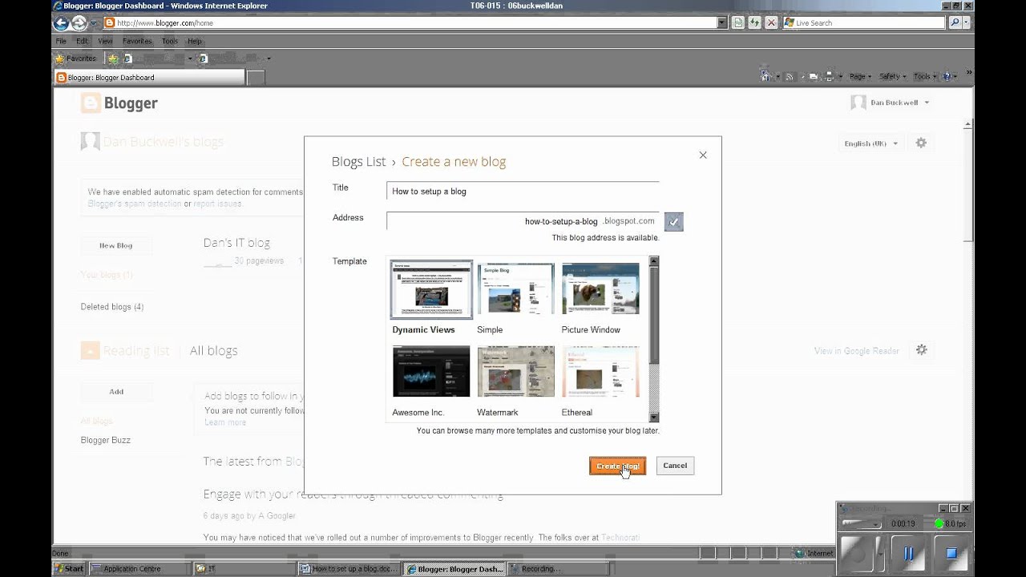Switch to the Application Centre taskbar button
The height and width of the screenshot is (577, 1026).
139,569
